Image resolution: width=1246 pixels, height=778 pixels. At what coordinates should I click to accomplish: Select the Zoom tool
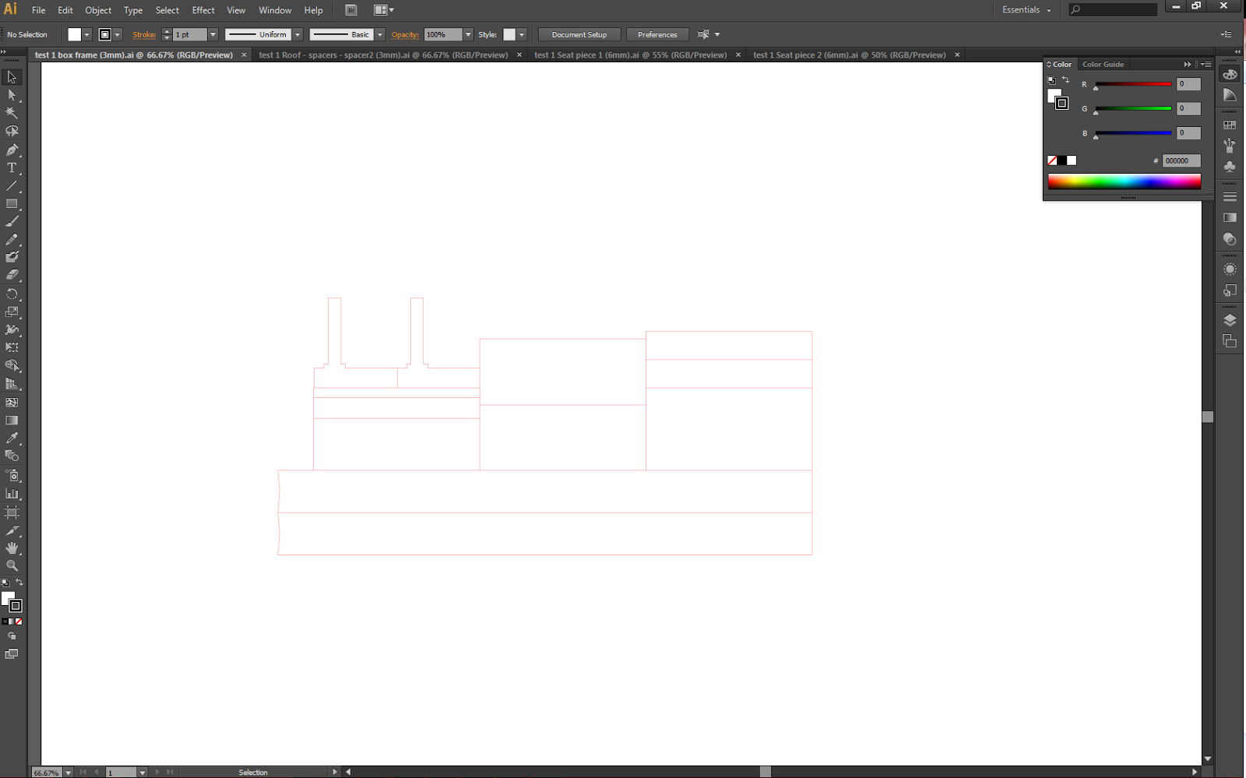(x=12, y=566)
